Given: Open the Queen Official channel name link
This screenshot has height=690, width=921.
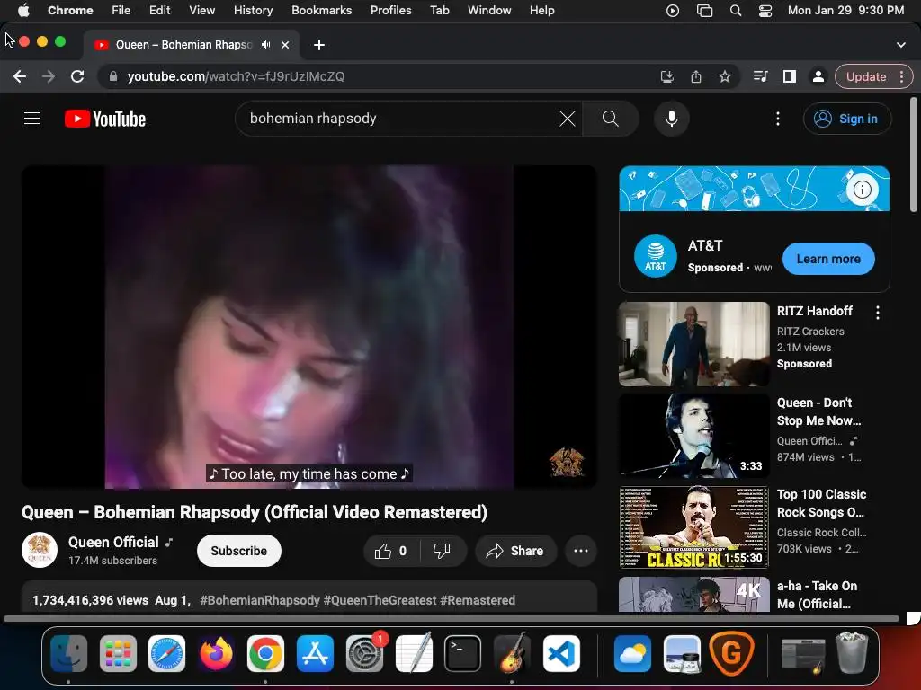Looking at the screenshot, I should (113, 542).
